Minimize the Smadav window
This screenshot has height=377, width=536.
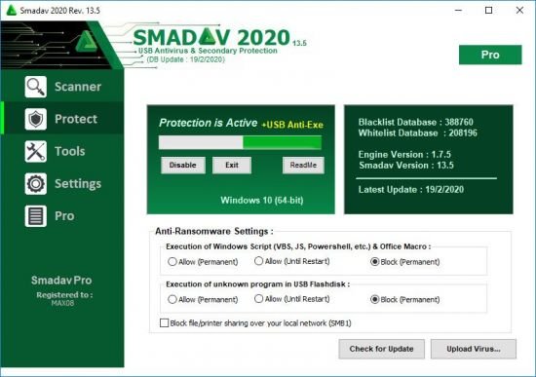coord(458,11)
